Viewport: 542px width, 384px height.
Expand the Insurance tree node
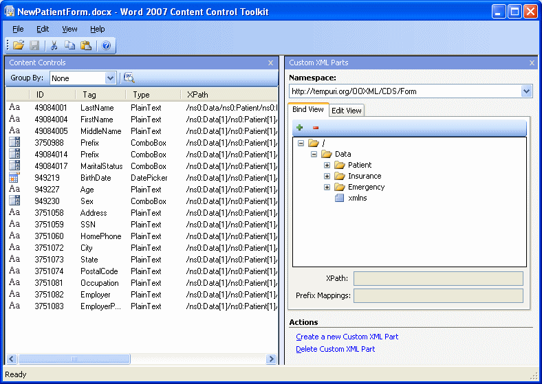tap(327, 176)
